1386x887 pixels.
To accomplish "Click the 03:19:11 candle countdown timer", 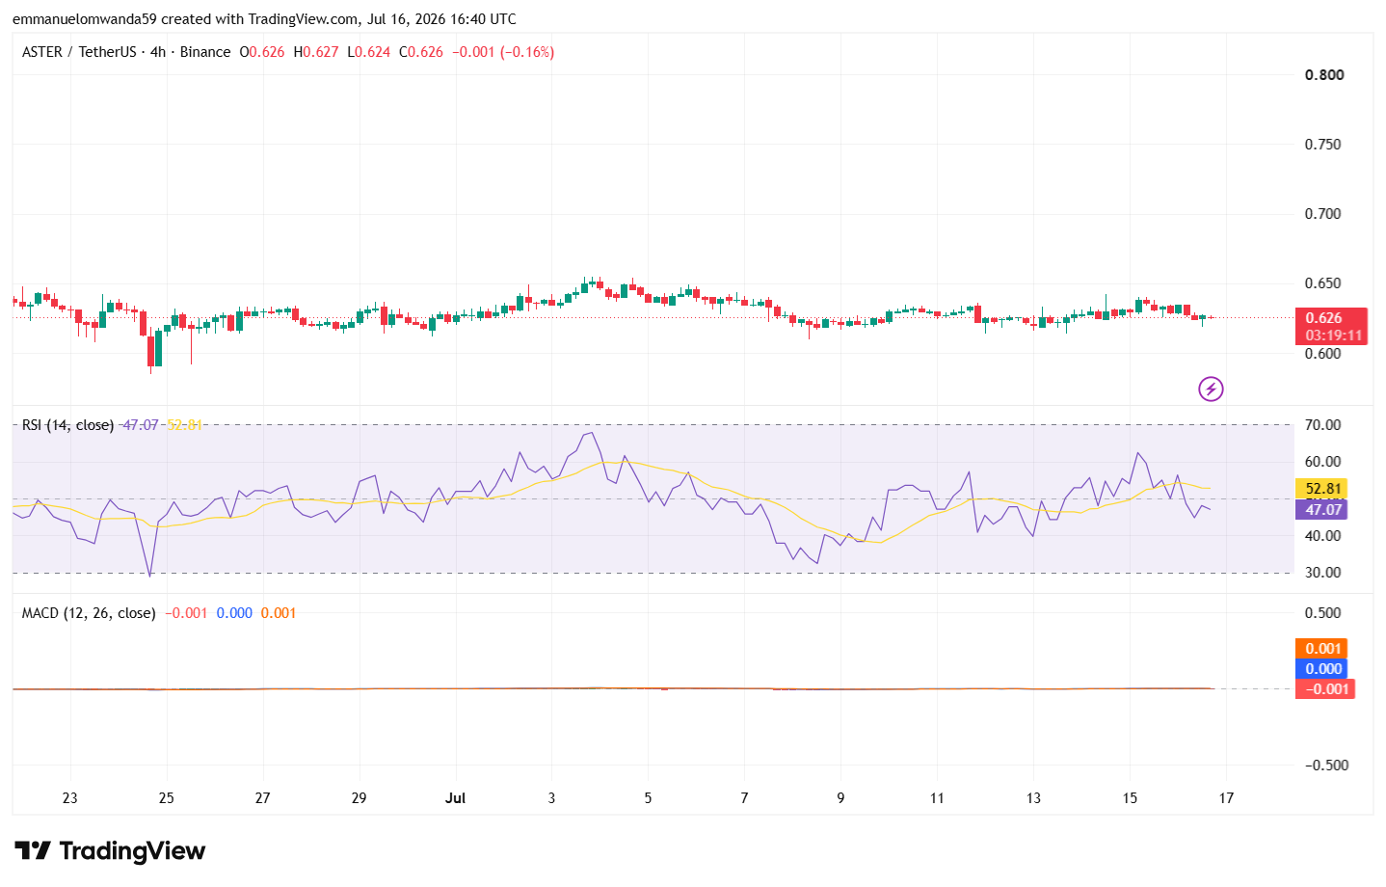I will [1334, 336].
